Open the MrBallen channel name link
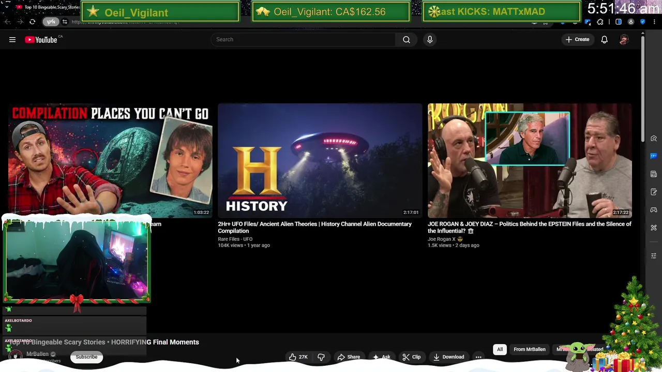The image size is (662, 372). (x=37, y=354)
